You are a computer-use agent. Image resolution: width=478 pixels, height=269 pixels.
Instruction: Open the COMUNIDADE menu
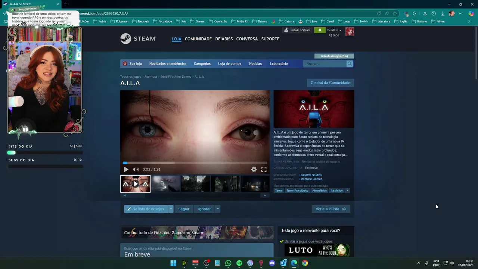[198, 39]
